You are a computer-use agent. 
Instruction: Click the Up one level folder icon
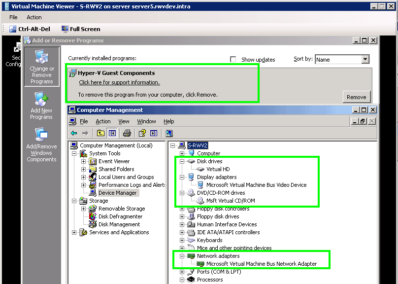pyautogui.click(x=100, y=133)
